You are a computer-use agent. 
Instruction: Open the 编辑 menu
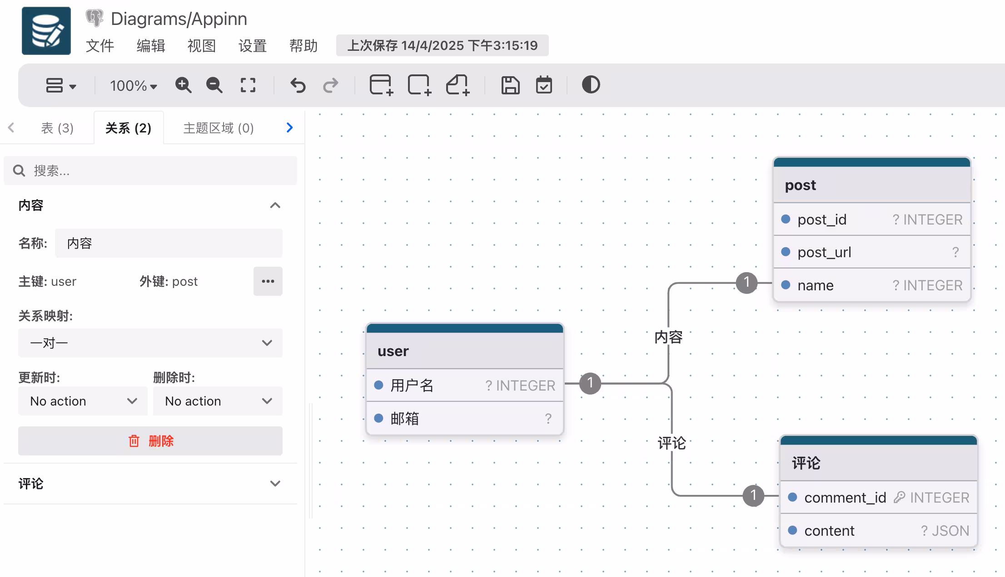pos(151,45)
